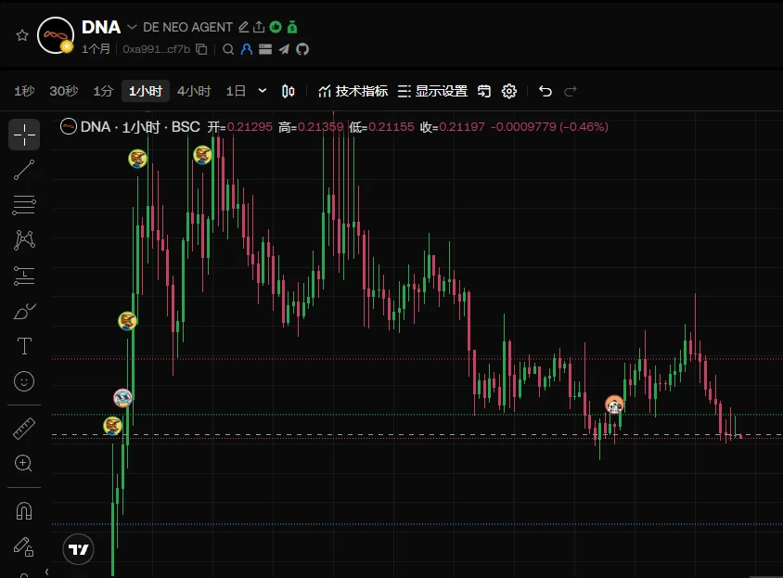Click the 收=0.21197 close value
The image size is (783, 578).
coord(453,127)
